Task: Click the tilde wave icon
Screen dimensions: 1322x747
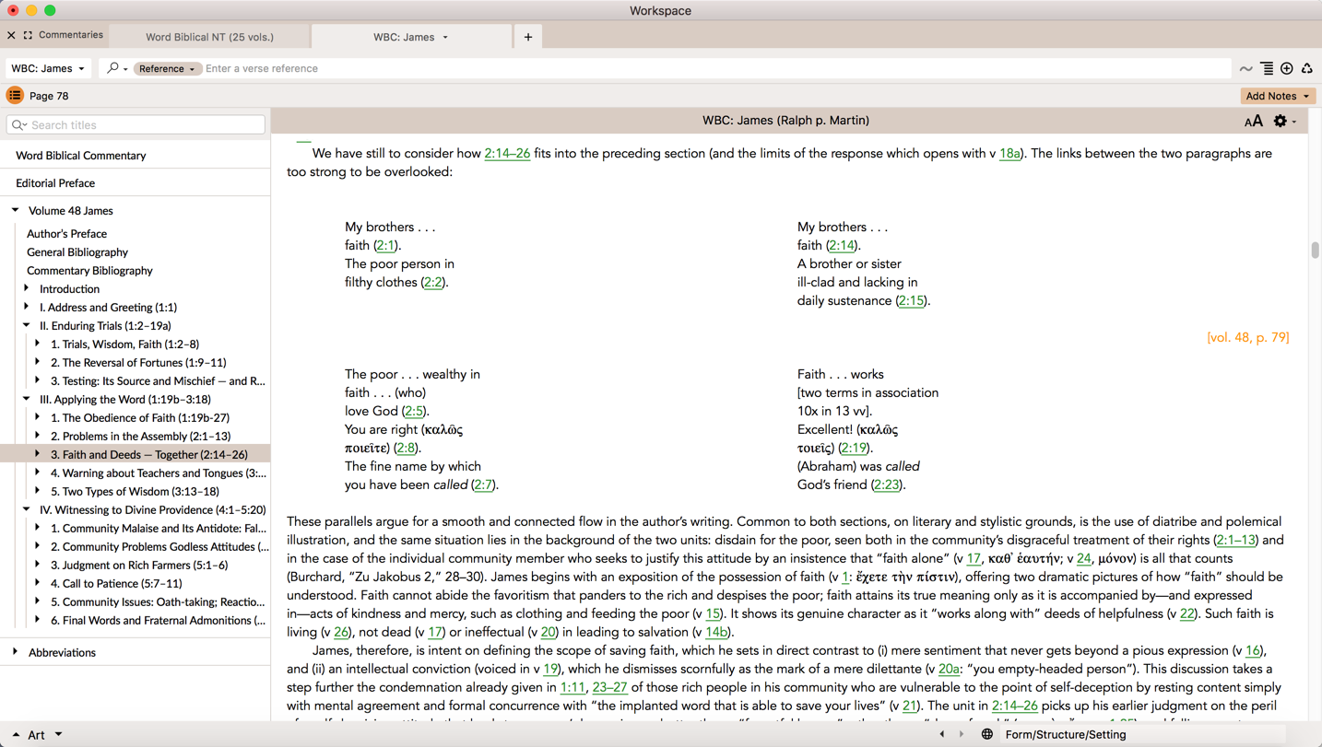Action: (x=1245, y=68)
